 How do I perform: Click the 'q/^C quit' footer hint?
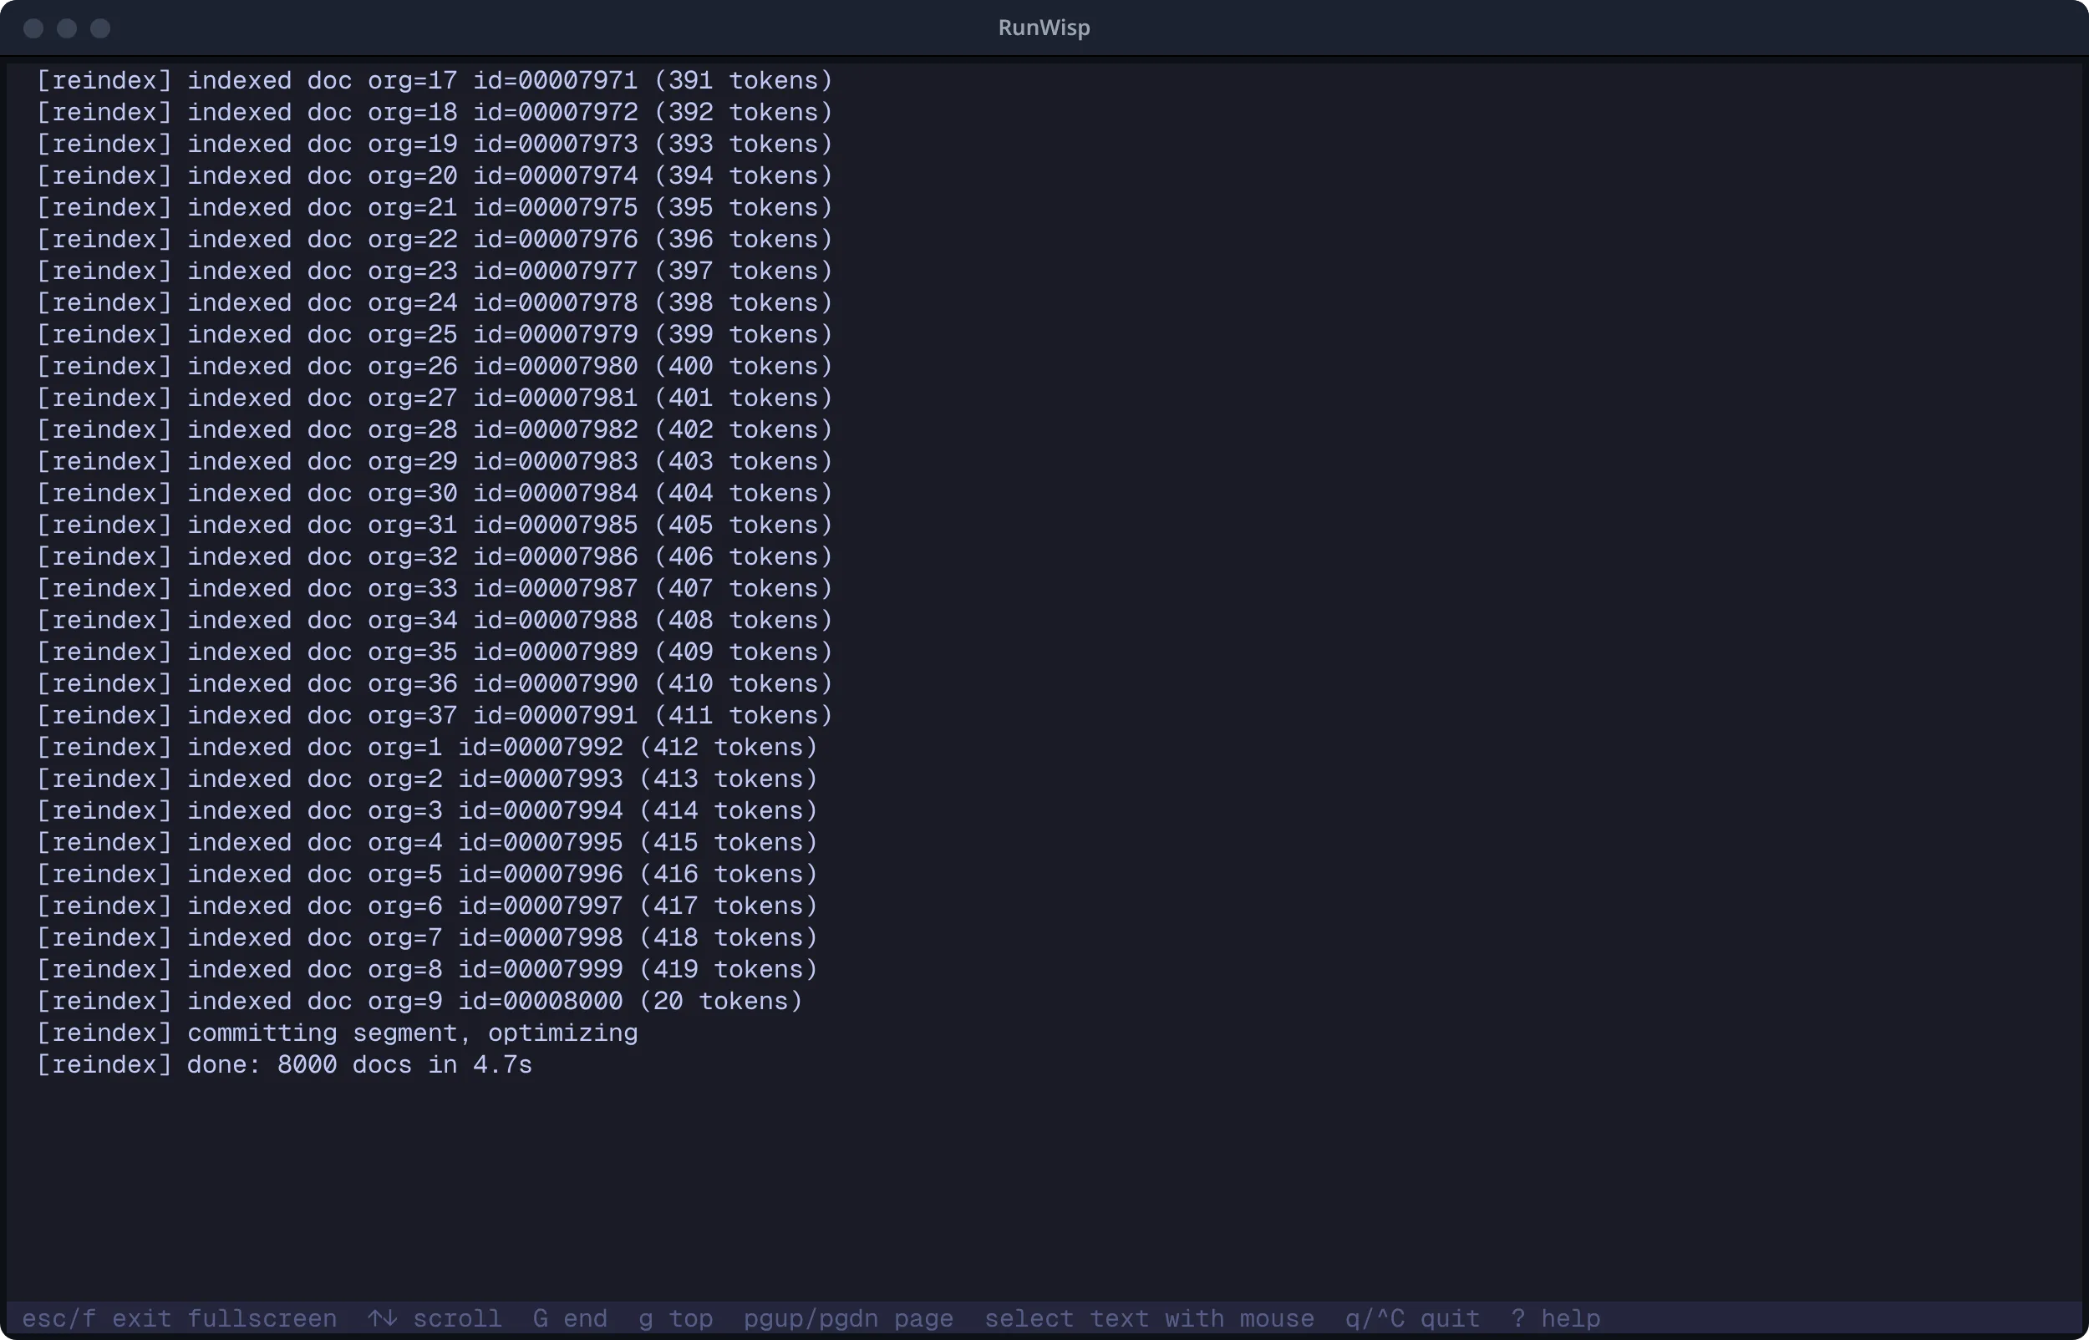1412,1319
